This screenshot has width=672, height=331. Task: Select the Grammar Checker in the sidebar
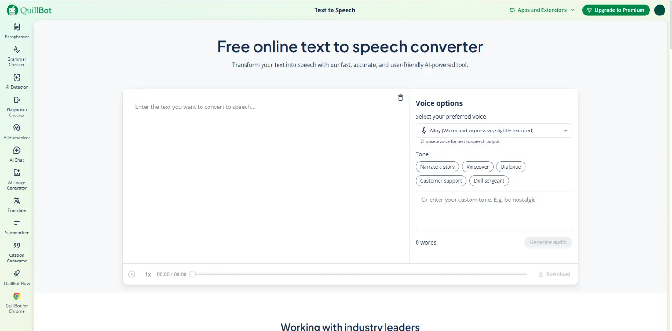click(x=16, y=55)
